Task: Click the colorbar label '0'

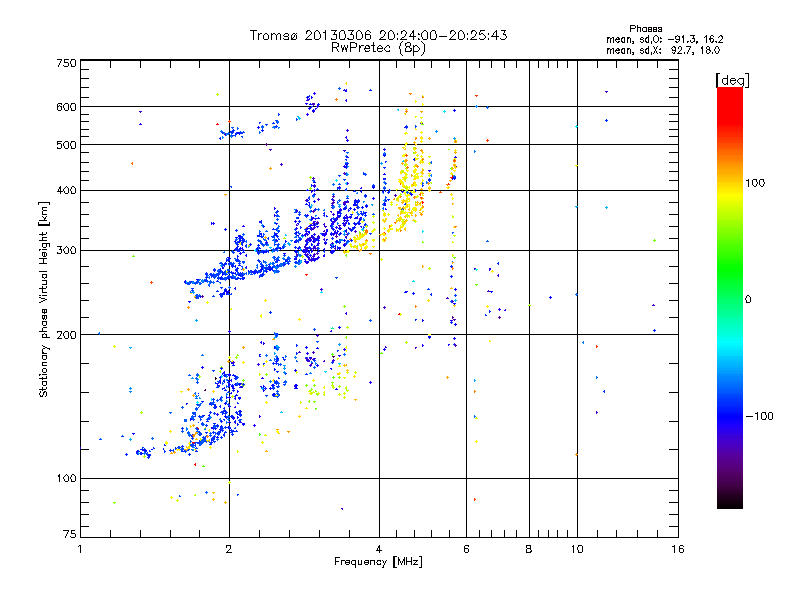Action: click(x=748, y=299)
